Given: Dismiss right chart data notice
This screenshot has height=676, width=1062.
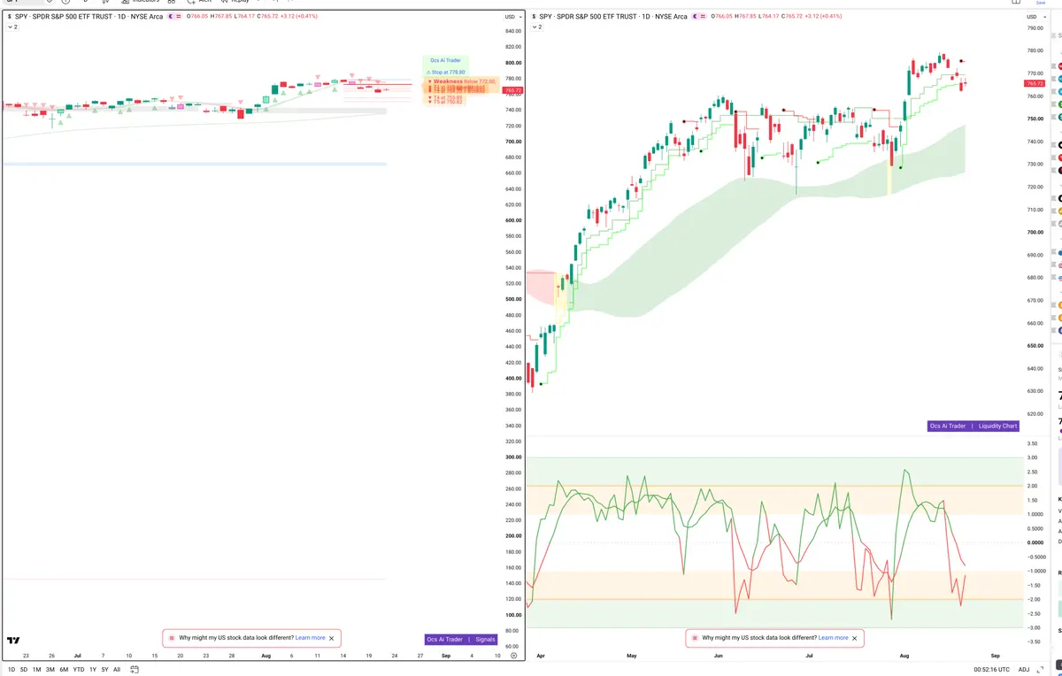Looking at the screenshot, I should pyautogui.click(x=855, y=638).
